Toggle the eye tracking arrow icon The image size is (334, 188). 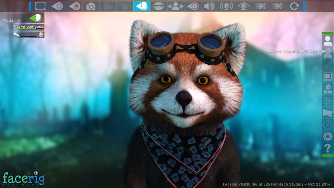pyautogui.click(x=193, y=6)
